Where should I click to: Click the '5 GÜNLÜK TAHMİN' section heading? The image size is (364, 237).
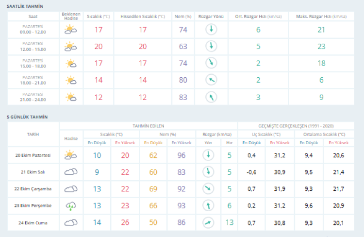pos(27,117)
